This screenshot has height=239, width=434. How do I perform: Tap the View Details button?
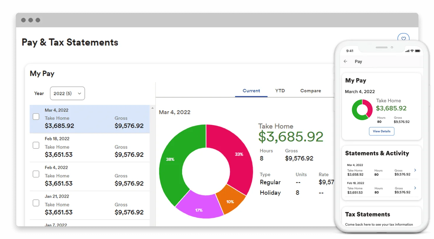pyautogui.click(x=382, y=131)
